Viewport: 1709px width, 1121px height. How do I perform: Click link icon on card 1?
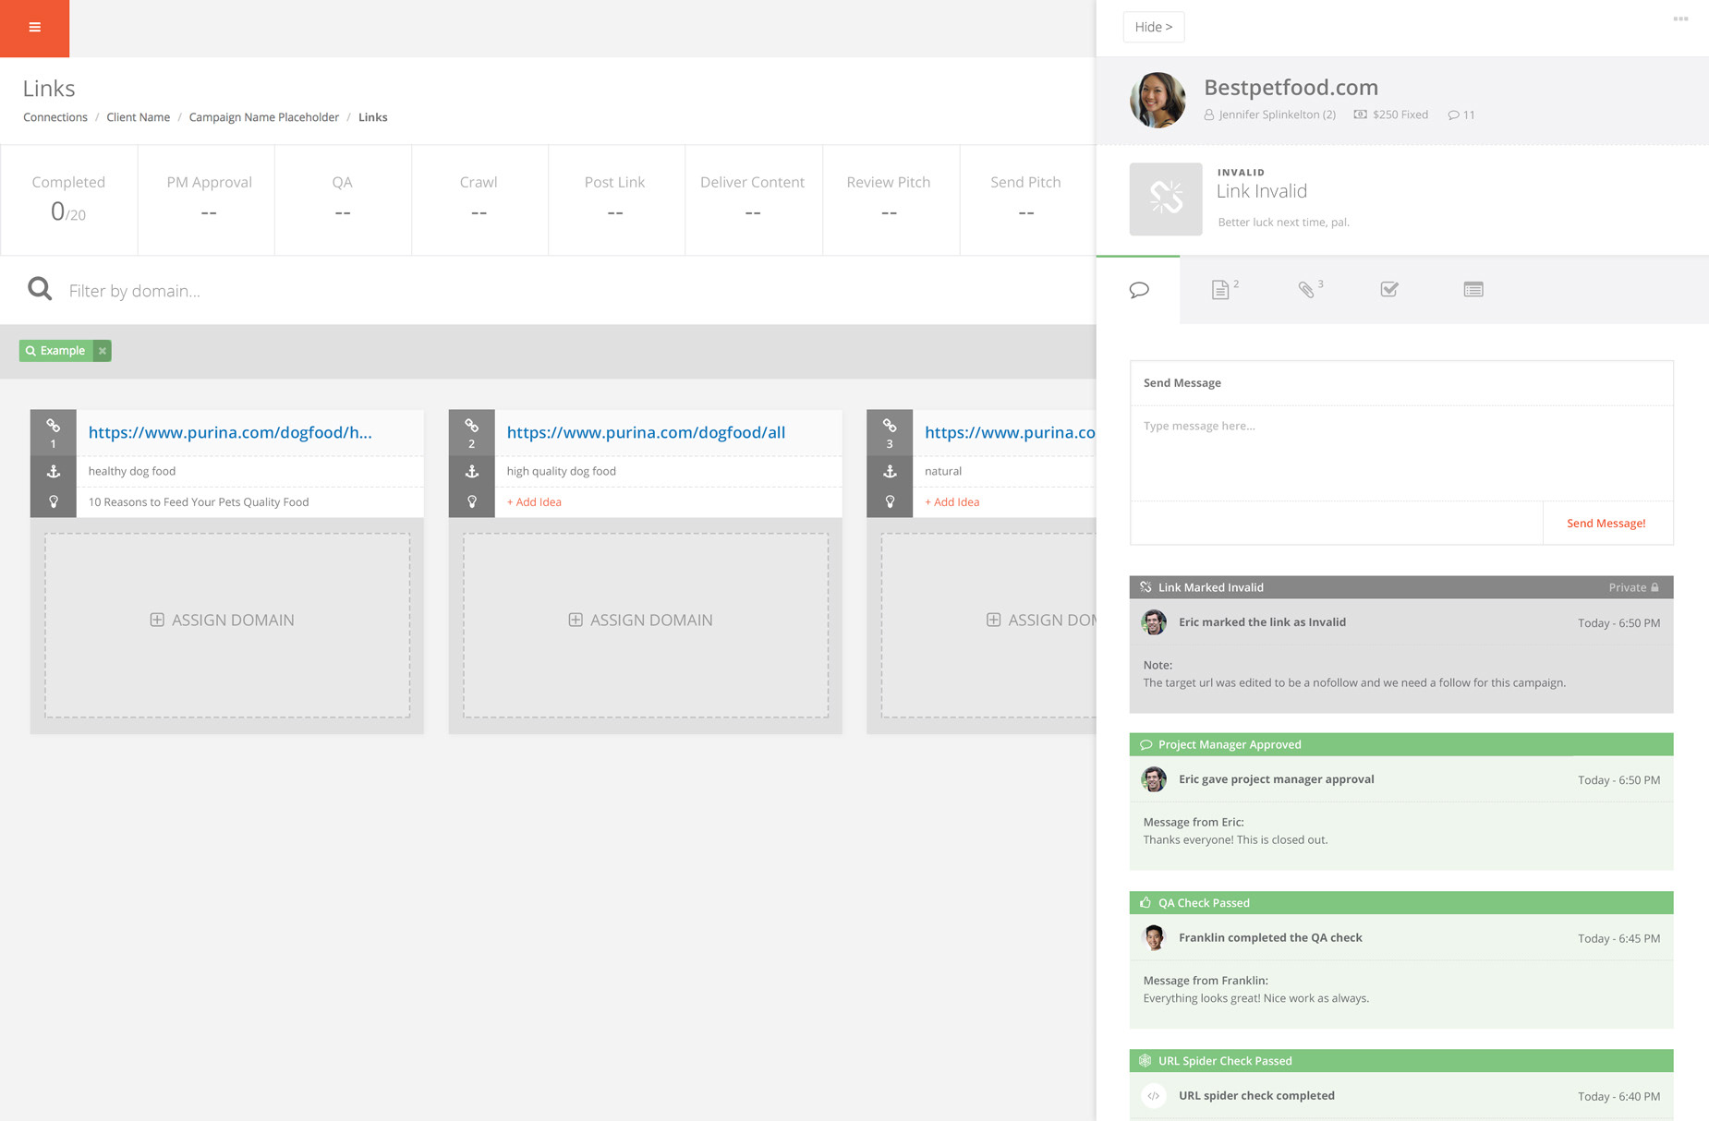(x=54, y=426)
